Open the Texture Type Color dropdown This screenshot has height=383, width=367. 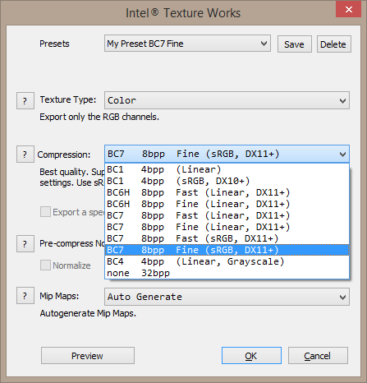(227, 100)
